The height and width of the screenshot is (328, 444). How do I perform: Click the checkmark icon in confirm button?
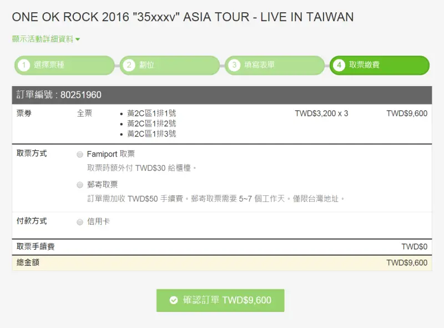click(x=174, y=300)
